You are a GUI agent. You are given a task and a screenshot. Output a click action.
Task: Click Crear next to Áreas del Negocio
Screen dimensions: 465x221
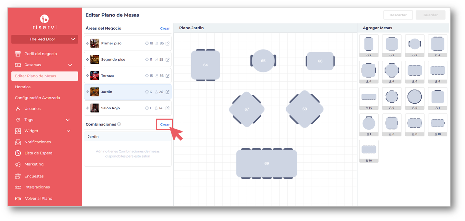pos(165,28)
